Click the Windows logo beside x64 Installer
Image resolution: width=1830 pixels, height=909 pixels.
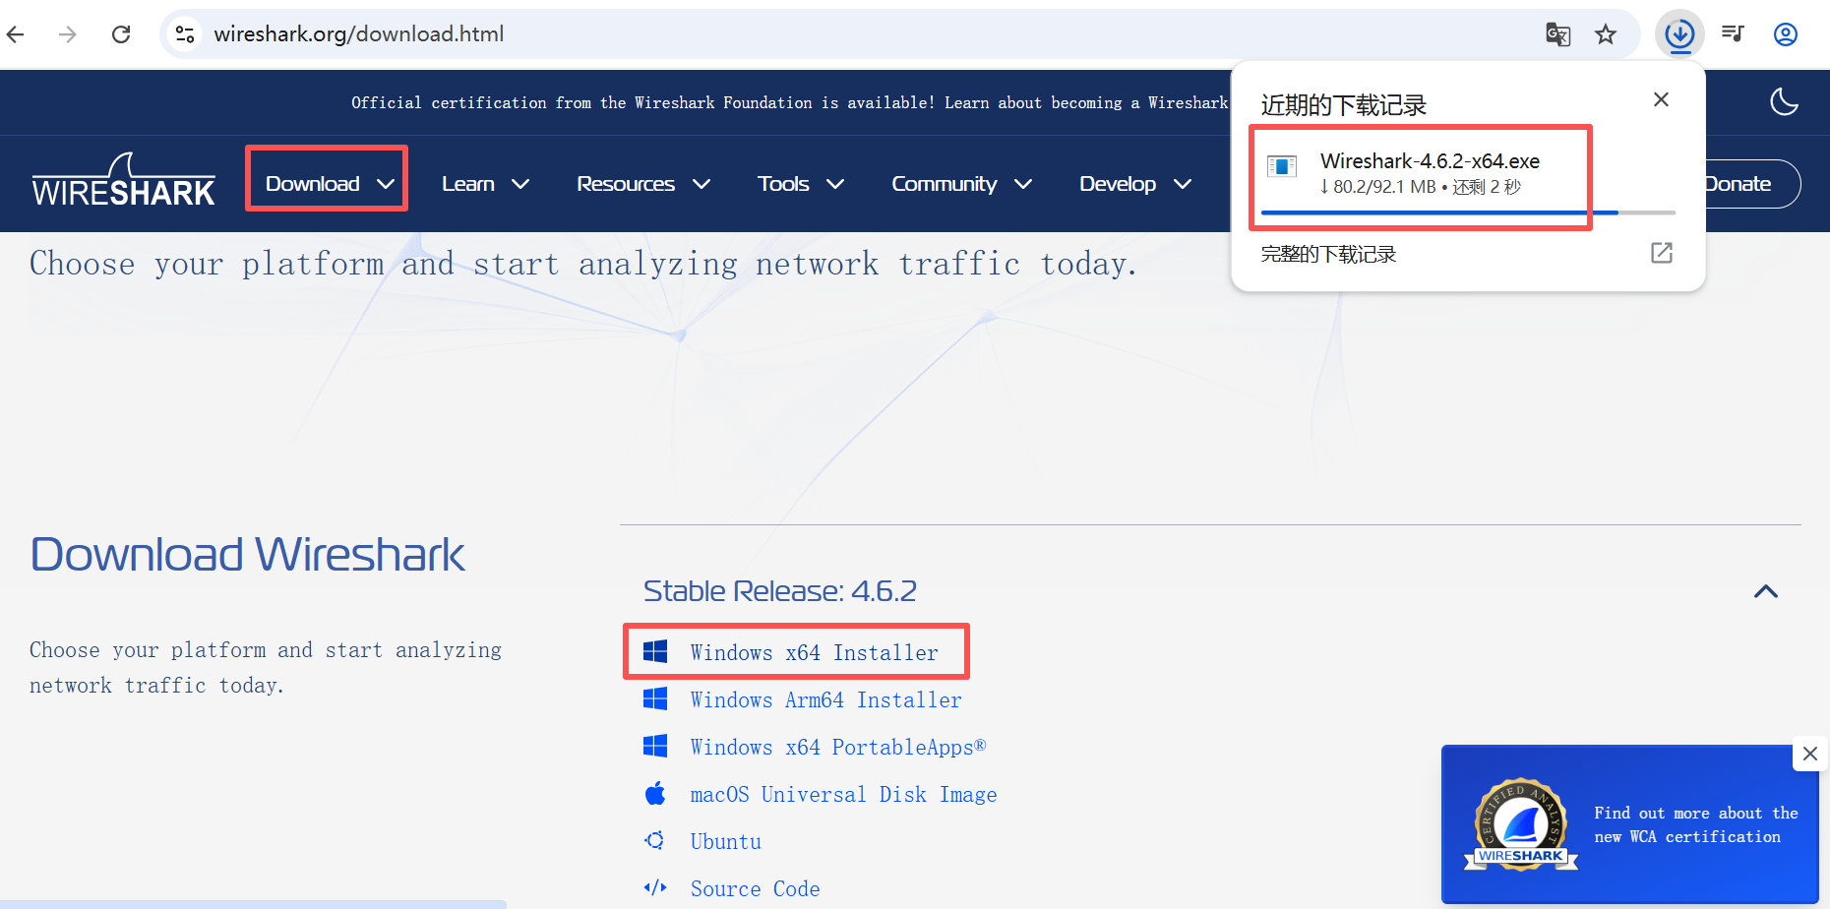[x=655, y=651]
